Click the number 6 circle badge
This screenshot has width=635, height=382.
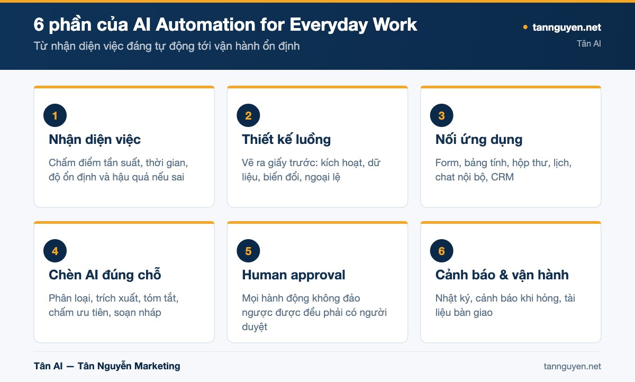point(442,251)
